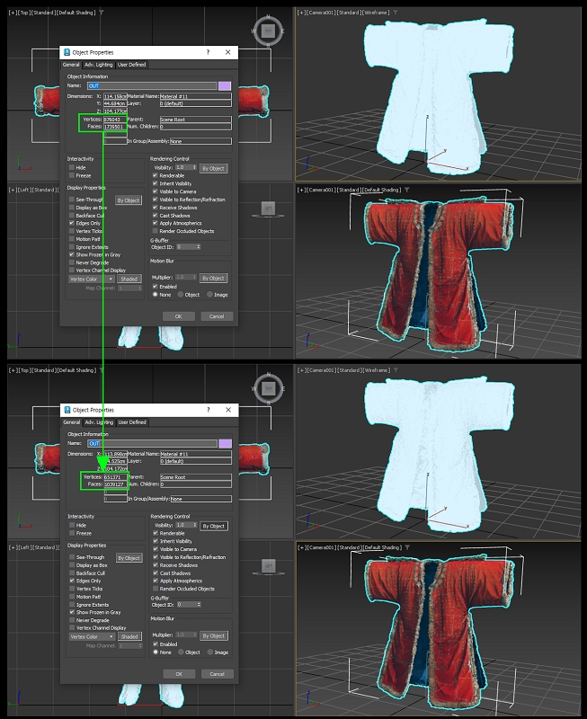
Task: Enable Backface Cull in the lower dialog
Action: click(72, 573)
